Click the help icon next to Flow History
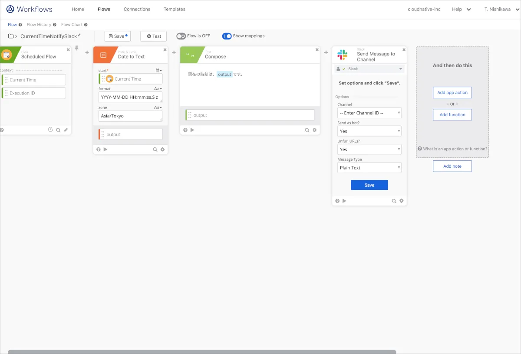 pos(55,25)
